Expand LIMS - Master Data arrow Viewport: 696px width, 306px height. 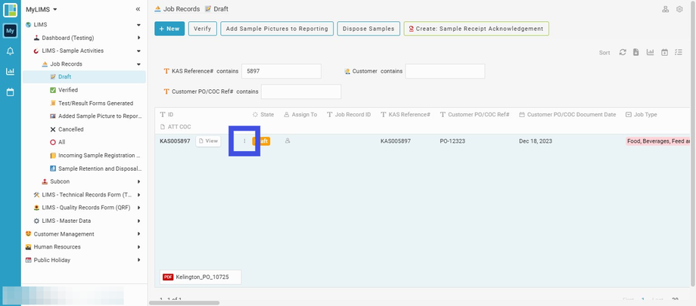pos(138,221)
